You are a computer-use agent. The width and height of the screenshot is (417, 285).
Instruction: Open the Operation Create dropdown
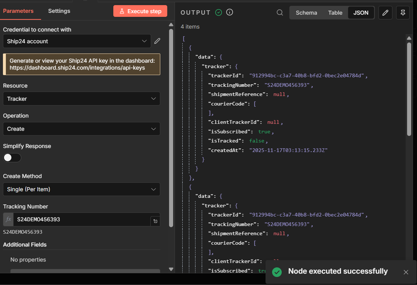82,129
